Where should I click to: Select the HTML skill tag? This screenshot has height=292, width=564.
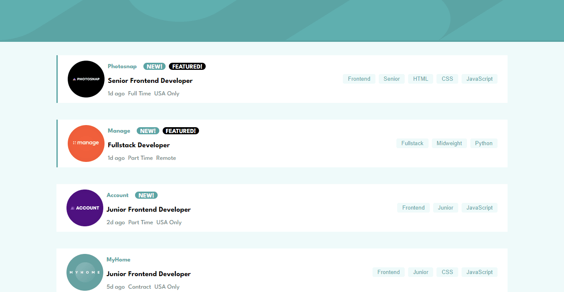tap(420, 79)
